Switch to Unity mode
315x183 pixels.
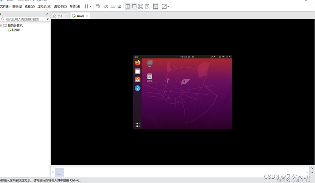click(x=147, y=7)
